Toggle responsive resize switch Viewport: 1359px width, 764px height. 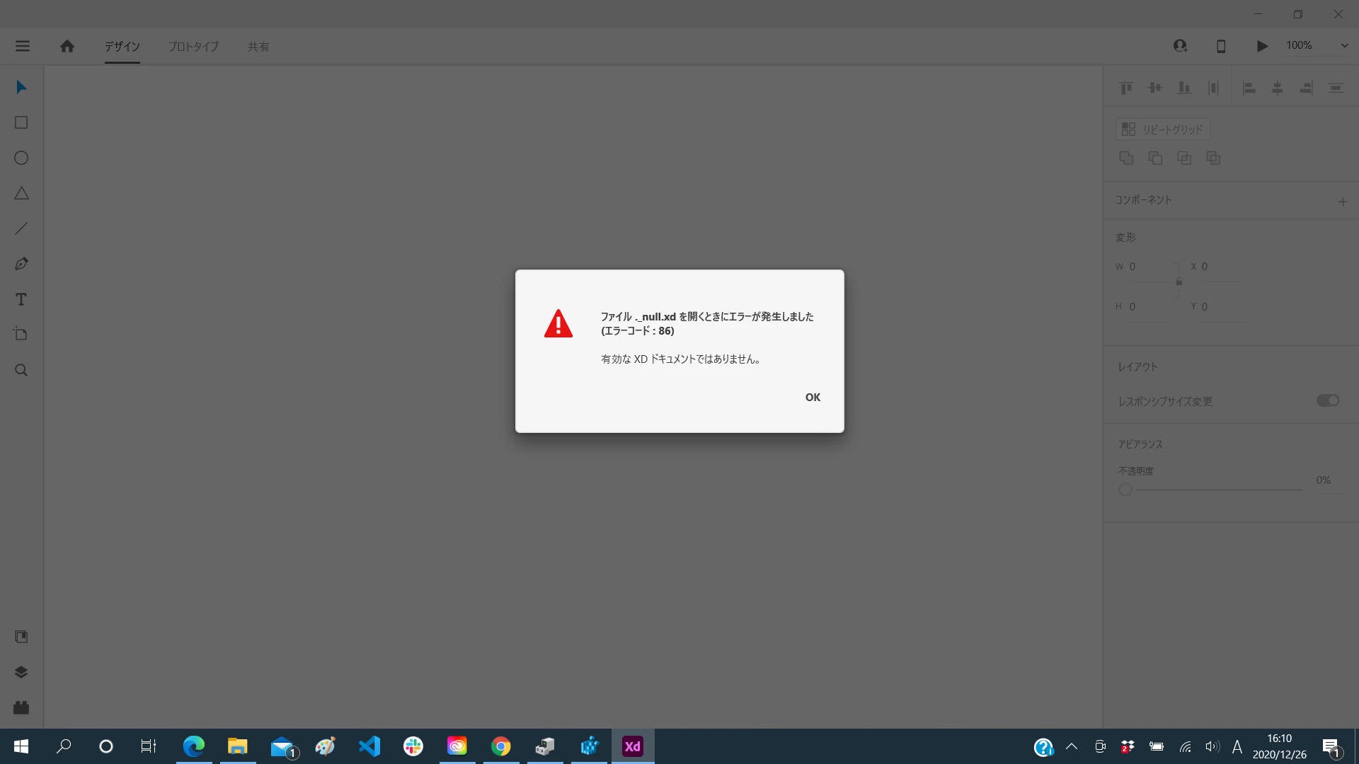[1327, 400]
